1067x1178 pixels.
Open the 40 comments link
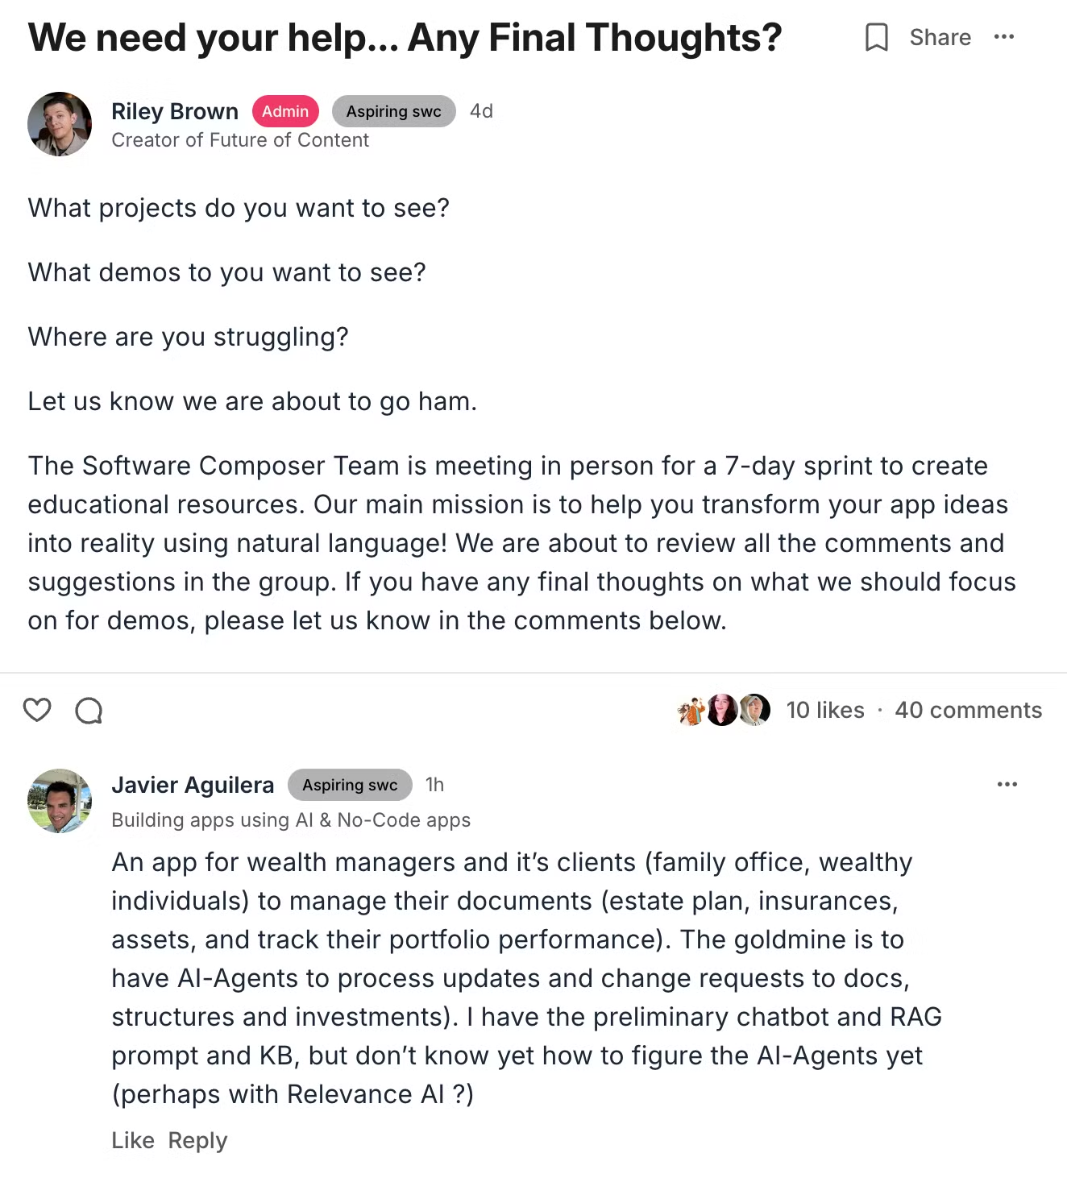coord(968,710)
